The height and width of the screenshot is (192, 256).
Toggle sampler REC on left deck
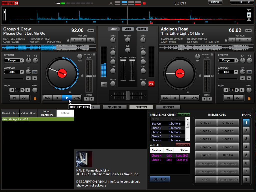point(35,72)
